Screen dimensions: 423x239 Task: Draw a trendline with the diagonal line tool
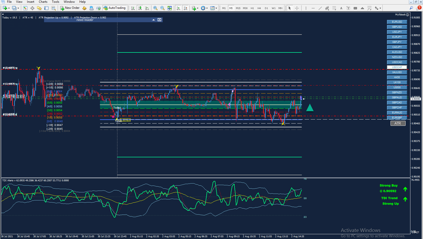point(320,8)
